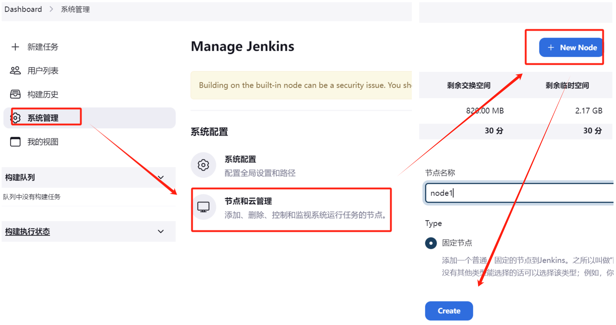Click the 2.17 GB value
Screen dimensions: 616x325
(x=589, y=111)
